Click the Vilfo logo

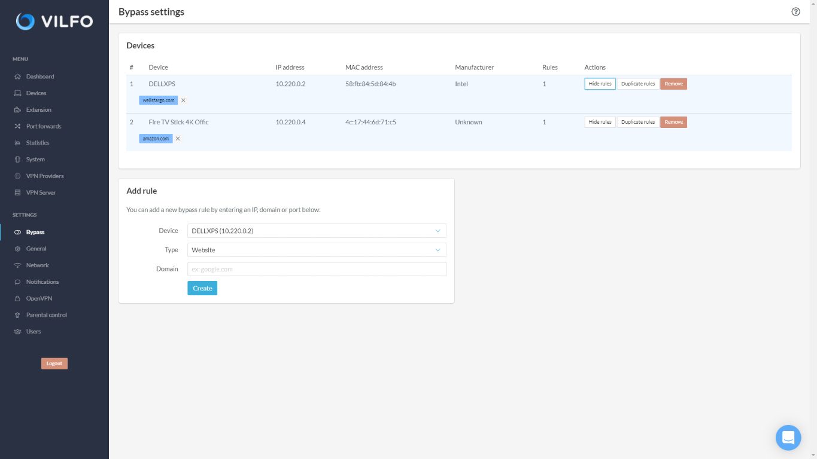(54, 22)
